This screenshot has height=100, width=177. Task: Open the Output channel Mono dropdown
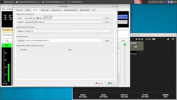108,22
